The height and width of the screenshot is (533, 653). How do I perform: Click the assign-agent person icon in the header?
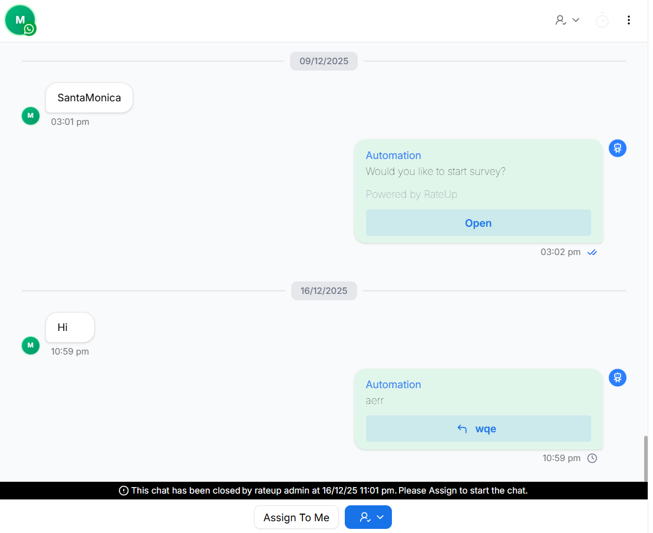pyautogui.click(x=560, y=19)
